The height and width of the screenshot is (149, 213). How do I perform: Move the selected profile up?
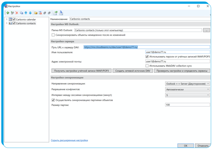26,13
